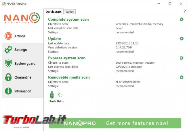
Task: Click virus definitions version 0.14.25.7544
Action: 124,47
